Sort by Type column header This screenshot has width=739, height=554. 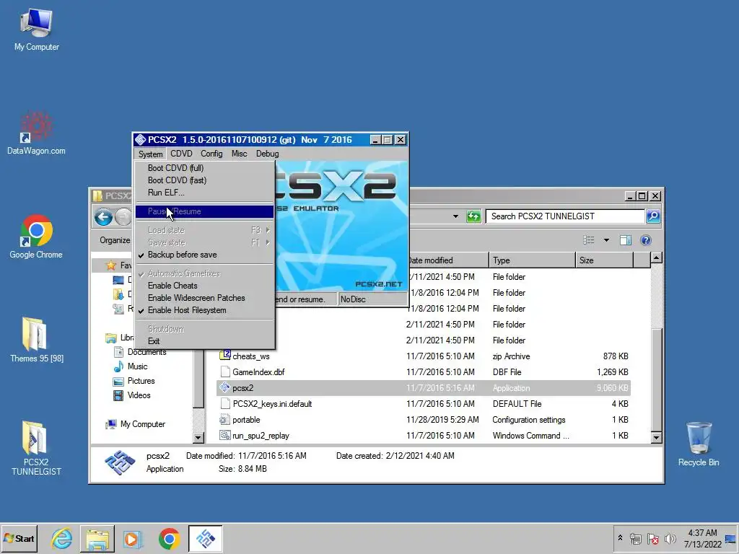[532, 260]
